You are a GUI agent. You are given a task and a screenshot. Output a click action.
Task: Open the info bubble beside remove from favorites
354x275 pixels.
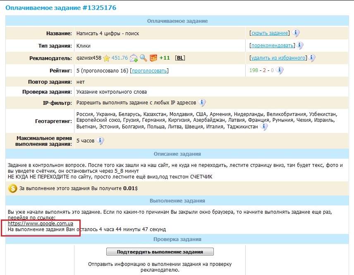point(311,58)
